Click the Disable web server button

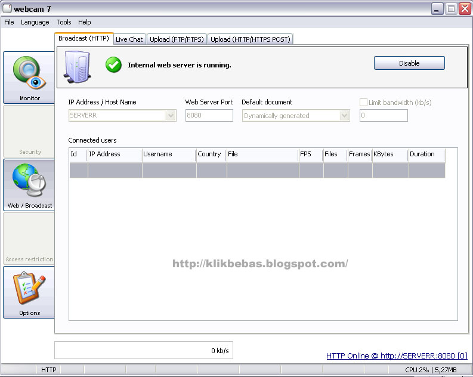[409, 63]
